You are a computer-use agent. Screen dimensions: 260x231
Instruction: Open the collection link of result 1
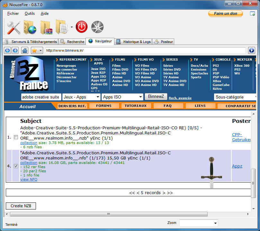[x=29, y=143]
